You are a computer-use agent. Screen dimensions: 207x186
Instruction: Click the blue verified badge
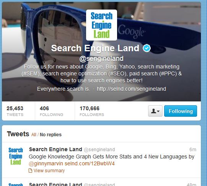pyautogui.click(x=147, y=48)
